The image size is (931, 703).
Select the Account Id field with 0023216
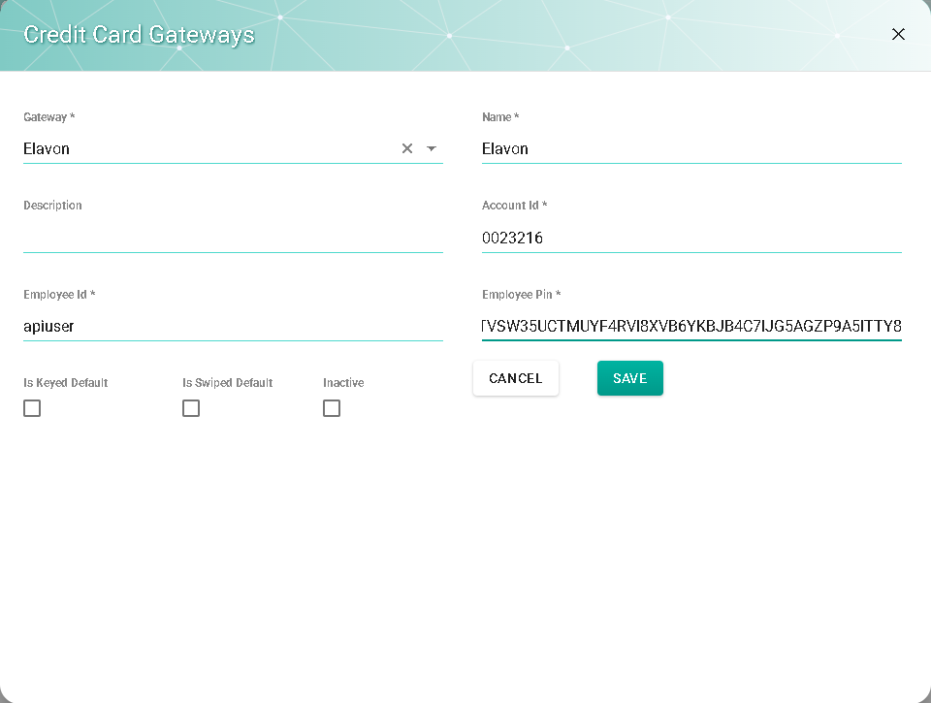pyautogui.click(x=690, y=238)
